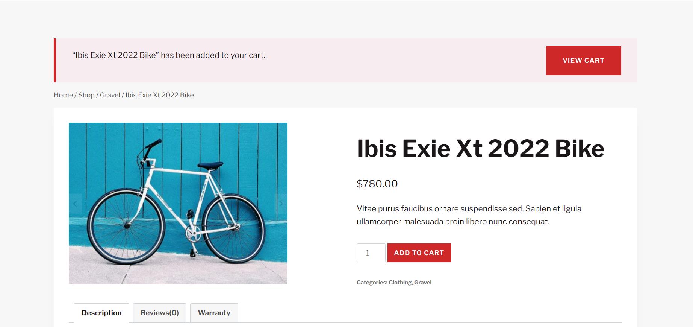Image resolution: width=693 pixels, height=327 pixels.
Task: Open the Shop breadcrumb link
Action: [86, 95]
